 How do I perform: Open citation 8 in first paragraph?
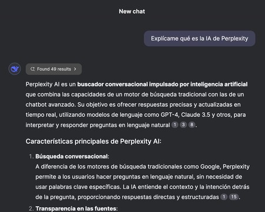pyautogui.click(x=192, y=124)
